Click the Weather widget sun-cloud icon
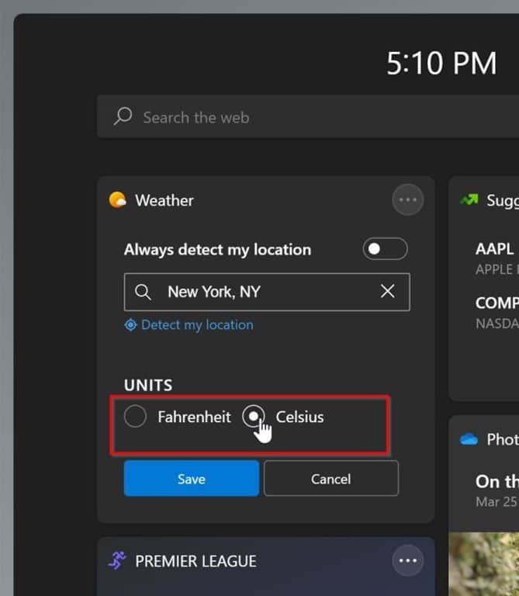Screen dimensions: 519x596 click(x=118, y=200)
